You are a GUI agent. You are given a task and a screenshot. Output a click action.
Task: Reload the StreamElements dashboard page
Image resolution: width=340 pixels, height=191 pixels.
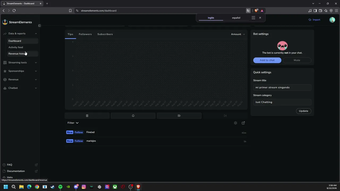click(14, 11)
